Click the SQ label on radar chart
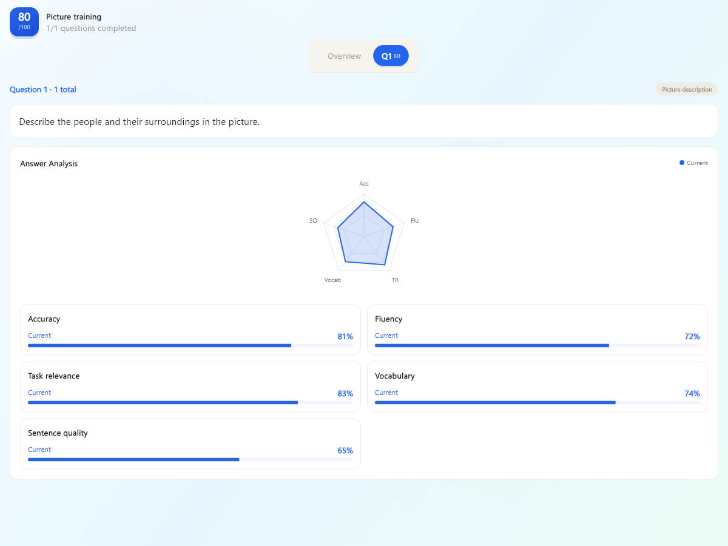Viewport: 728px width, 546px height. pos(313,221)
